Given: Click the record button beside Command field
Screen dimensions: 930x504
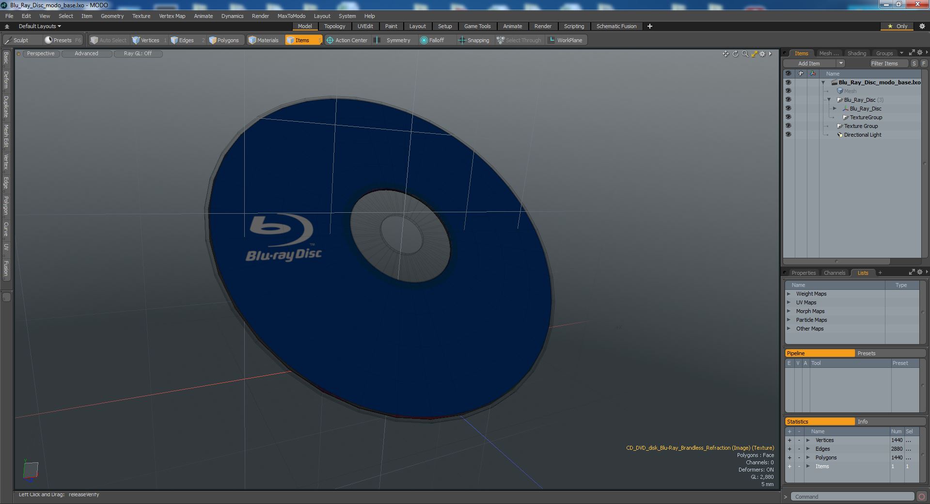Looking at the screenshot, I should pyautogui.click(x=921, y=497).
